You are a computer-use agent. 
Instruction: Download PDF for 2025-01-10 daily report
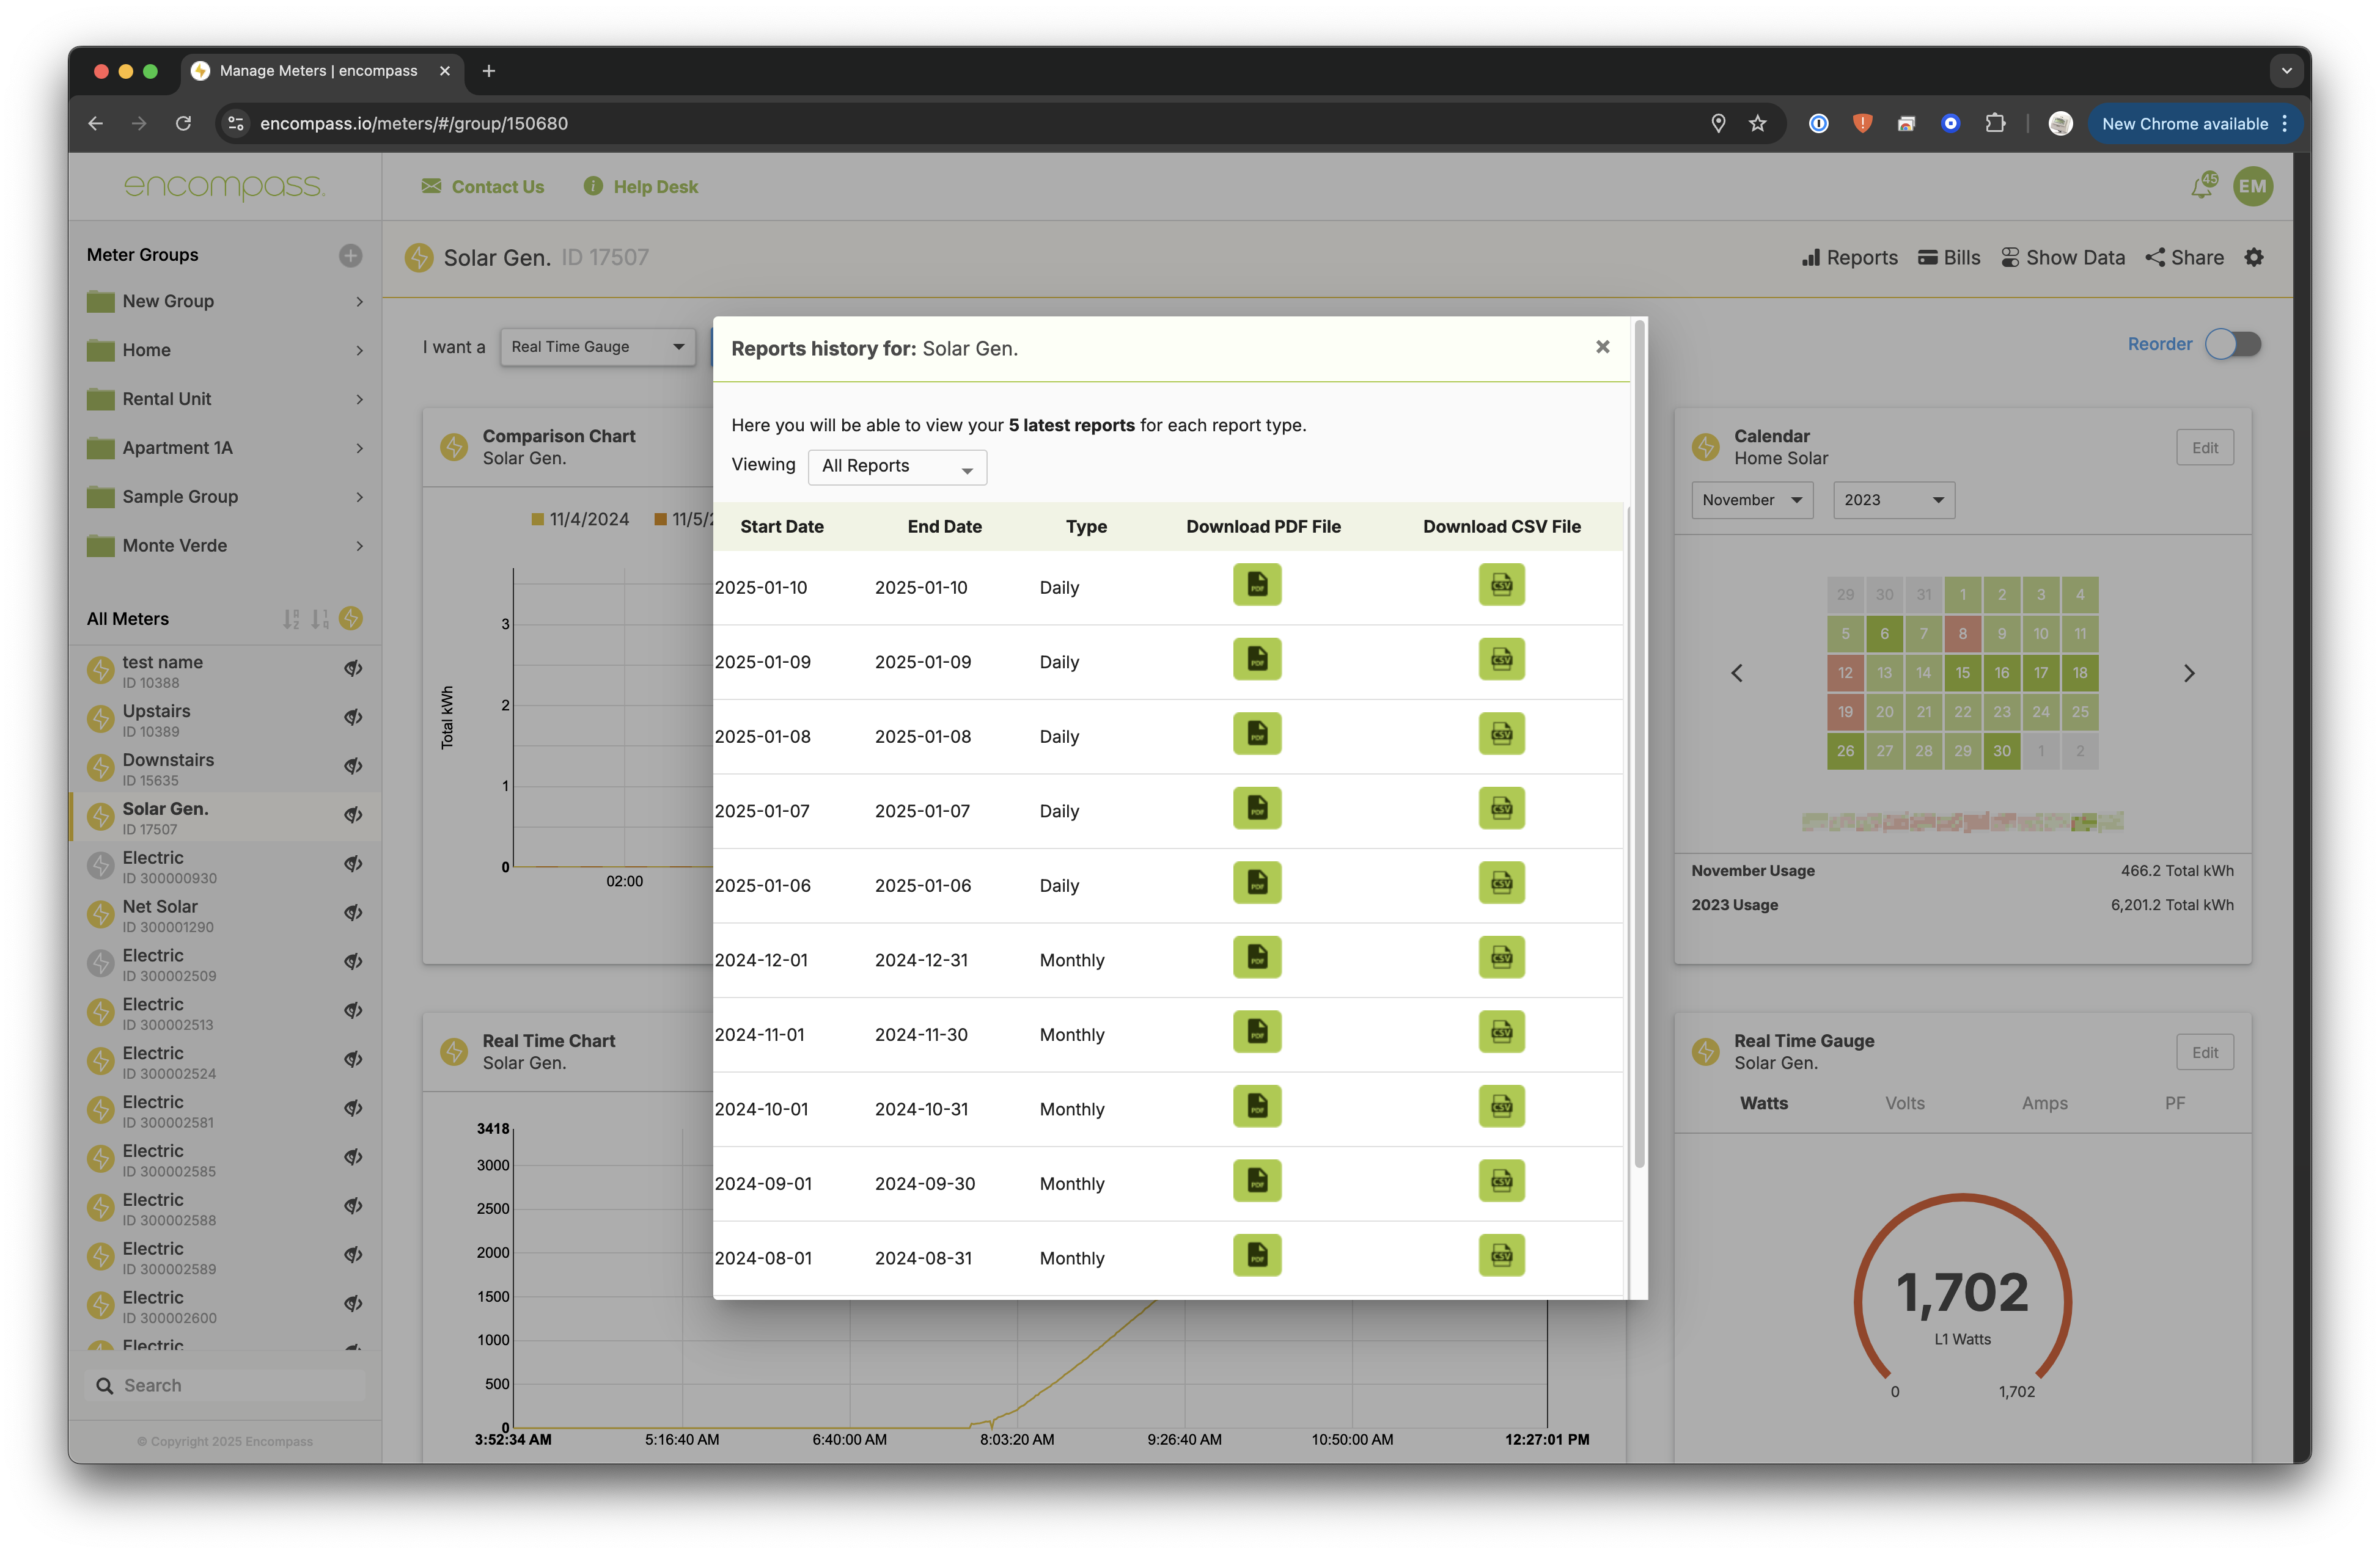pyautogui.click(x=1257, y=586)
